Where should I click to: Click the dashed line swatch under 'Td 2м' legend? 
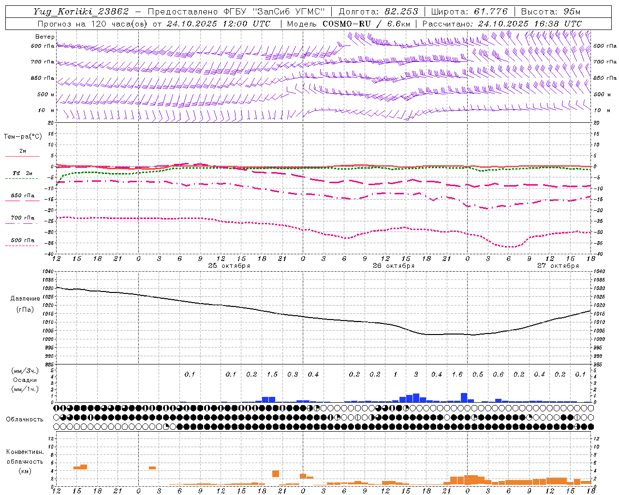tap(21, 178)
